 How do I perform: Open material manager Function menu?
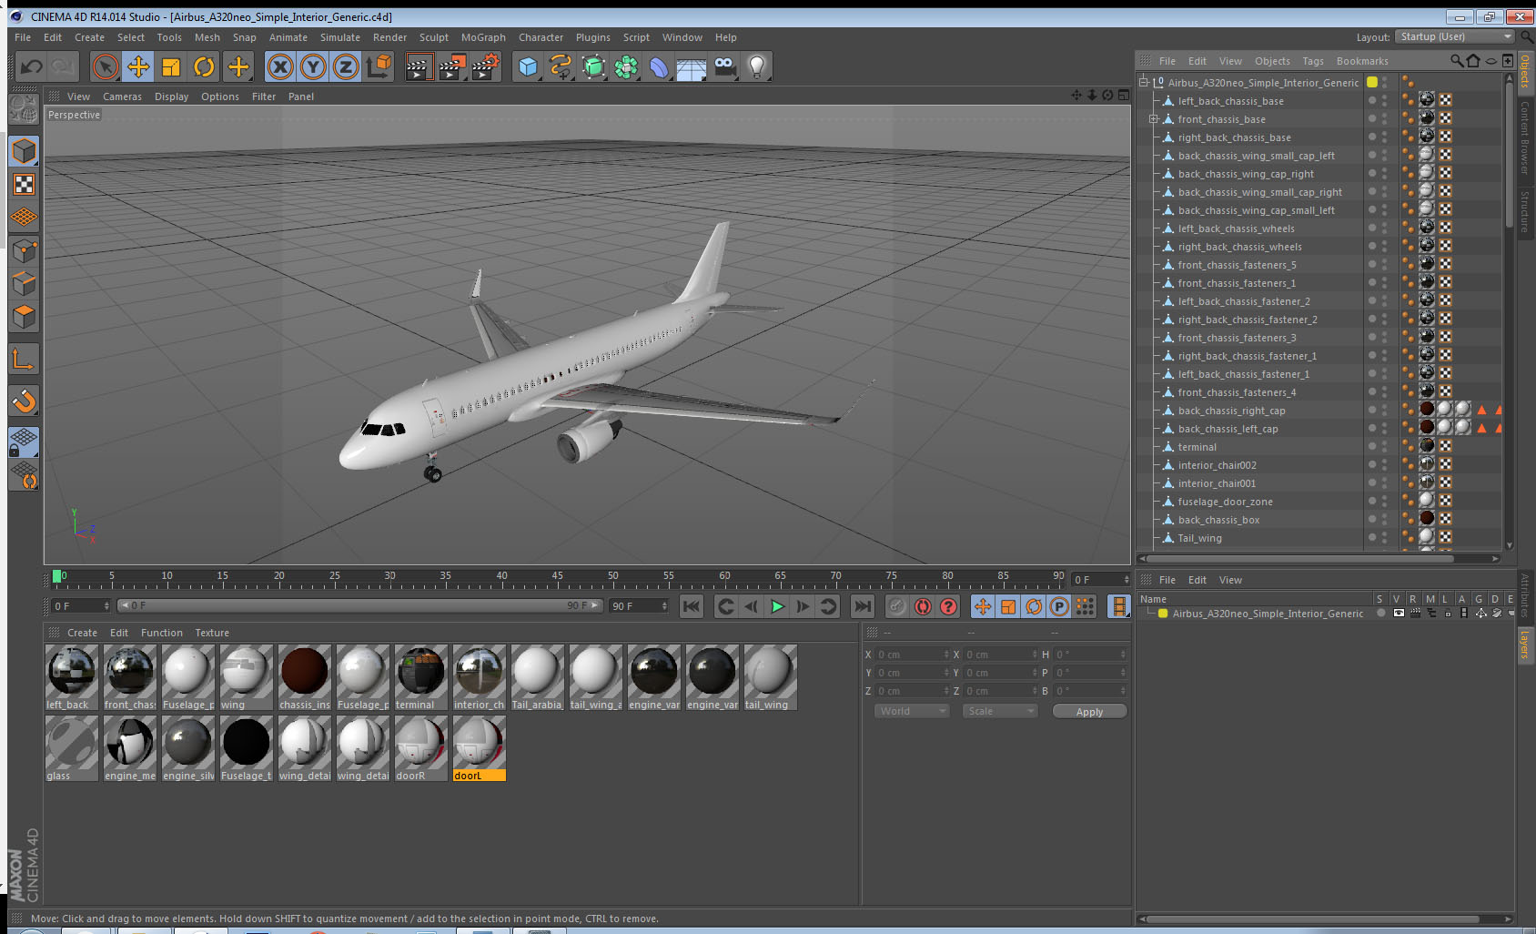pos(162,633)
